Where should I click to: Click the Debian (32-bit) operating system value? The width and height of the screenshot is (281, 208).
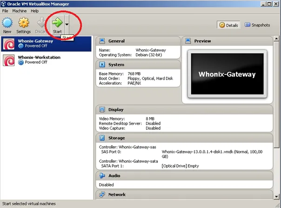(x=148, y=55)
